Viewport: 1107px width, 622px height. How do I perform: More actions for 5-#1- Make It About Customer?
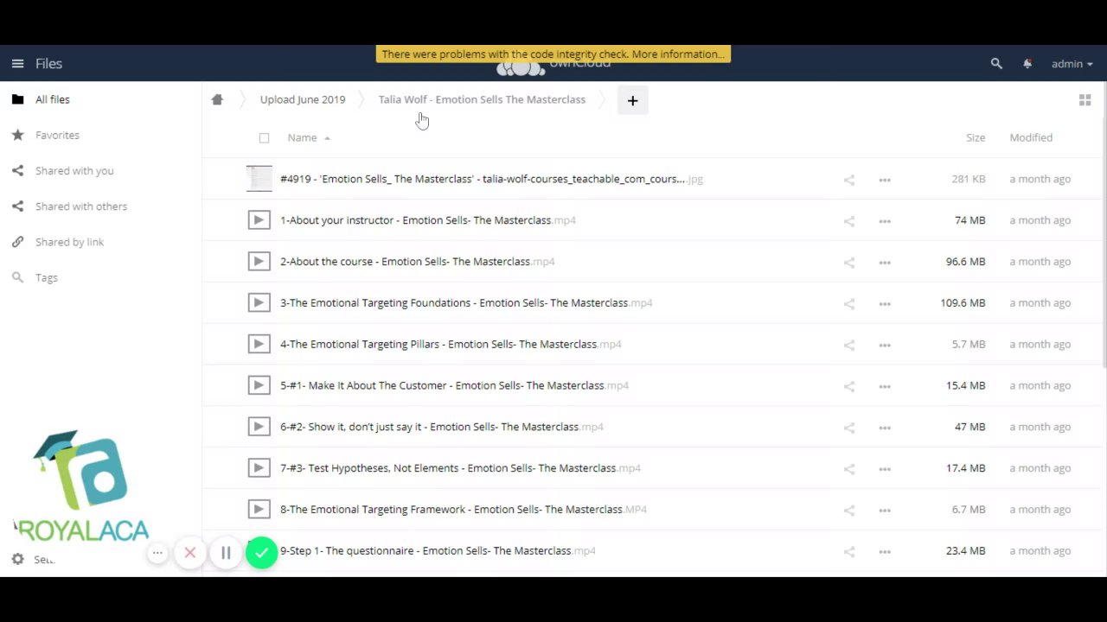coord(885,386)
